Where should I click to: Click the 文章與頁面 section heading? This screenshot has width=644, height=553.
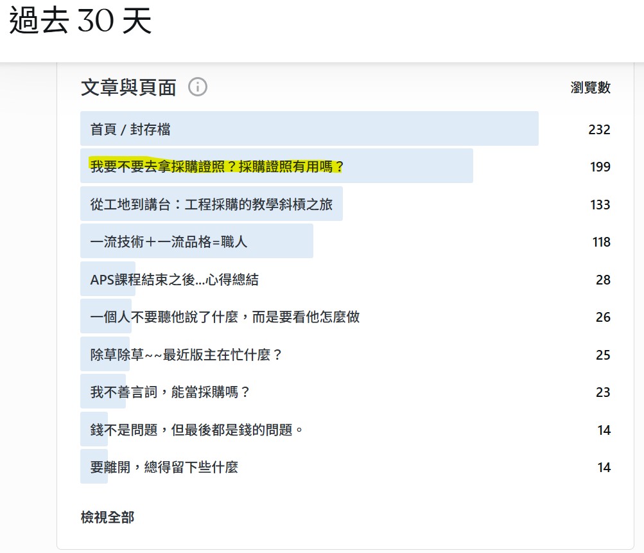[x=128, y=87]
